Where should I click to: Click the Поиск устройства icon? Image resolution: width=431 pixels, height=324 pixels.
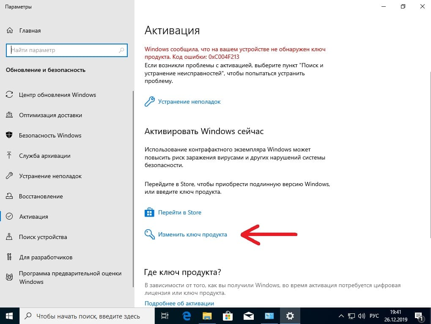pos(9,236)
